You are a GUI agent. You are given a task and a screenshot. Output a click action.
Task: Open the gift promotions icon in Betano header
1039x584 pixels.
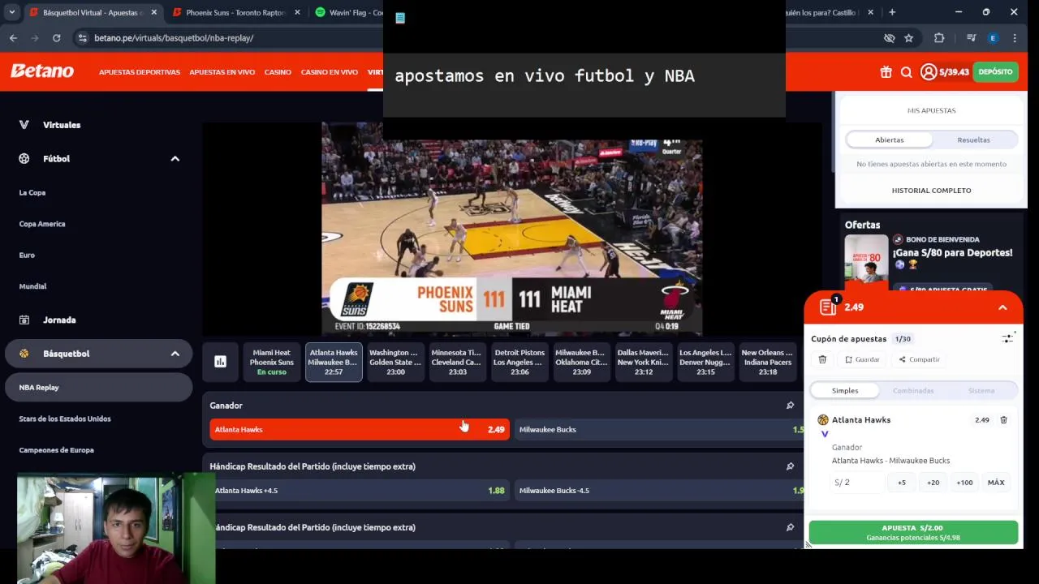coord(886,72)
